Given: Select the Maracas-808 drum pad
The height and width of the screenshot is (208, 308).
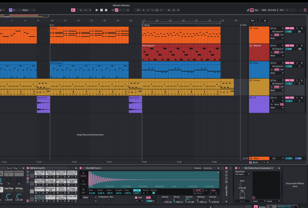Looking at the screenshot, I should pyautogui.click(x=50, y=189).
